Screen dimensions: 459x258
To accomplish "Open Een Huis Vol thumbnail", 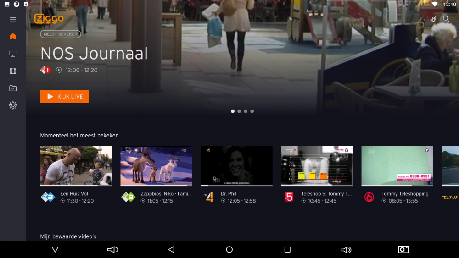I will (x=76, y=166).
